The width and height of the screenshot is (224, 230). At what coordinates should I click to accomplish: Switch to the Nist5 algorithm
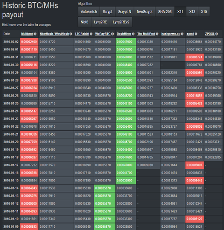click(84, 22)
